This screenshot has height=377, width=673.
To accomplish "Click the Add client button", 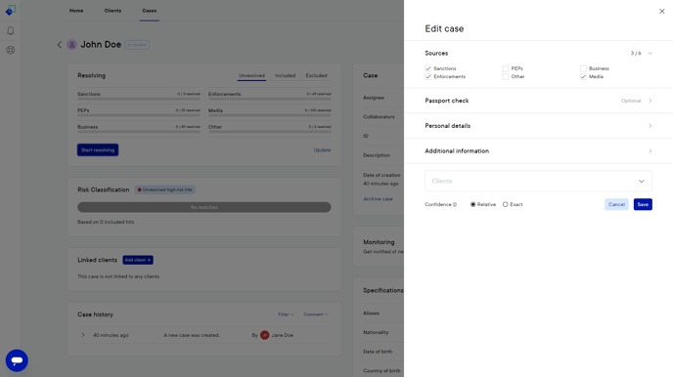I will click(138, 260).
